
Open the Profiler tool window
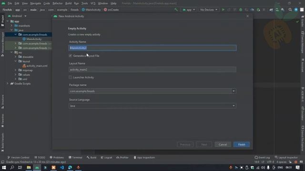[x=122, y=157]
